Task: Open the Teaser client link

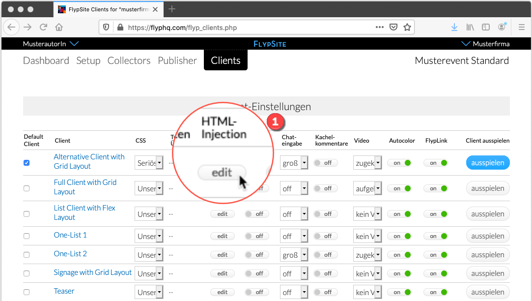Action: (x=64, y=291)
